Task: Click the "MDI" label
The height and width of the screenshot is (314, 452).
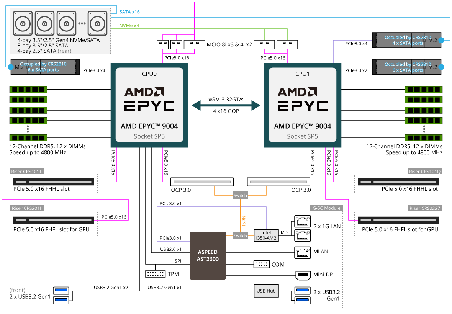Action: 285,232
